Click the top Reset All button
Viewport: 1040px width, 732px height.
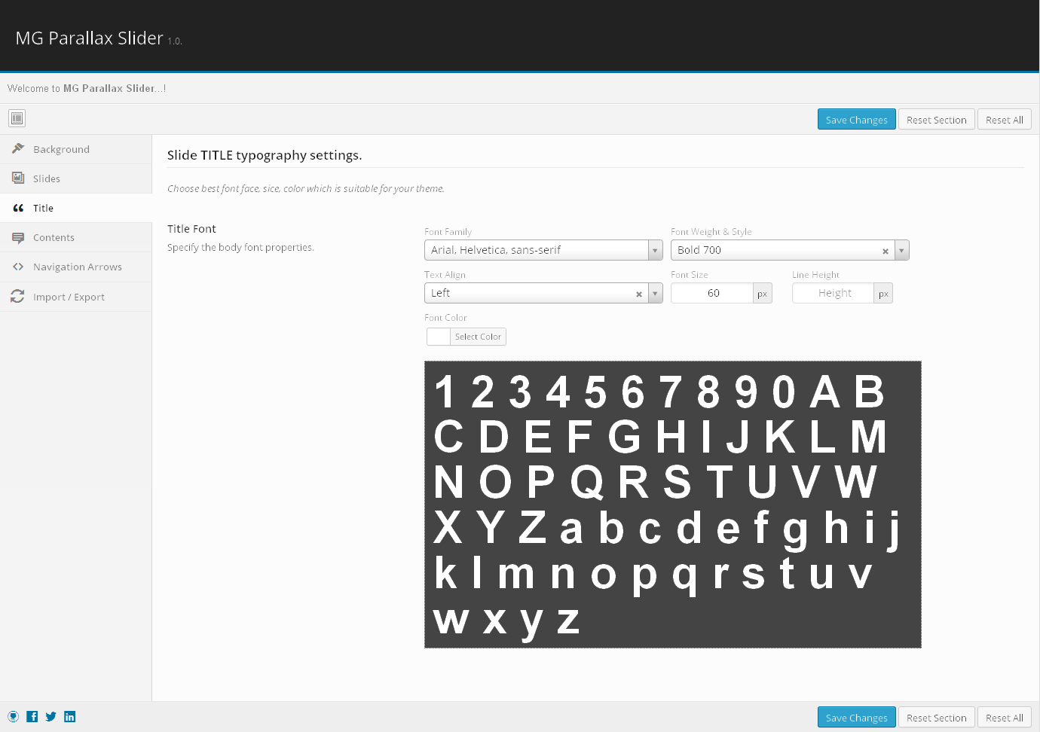(1005, 120)
